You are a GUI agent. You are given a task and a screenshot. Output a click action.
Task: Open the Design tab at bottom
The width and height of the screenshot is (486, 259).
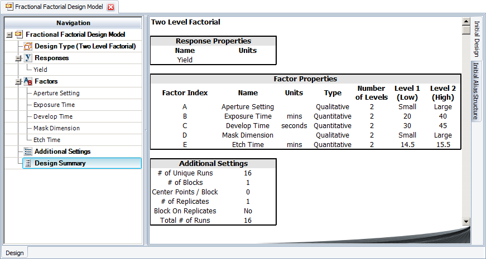(x=15, y=253)
